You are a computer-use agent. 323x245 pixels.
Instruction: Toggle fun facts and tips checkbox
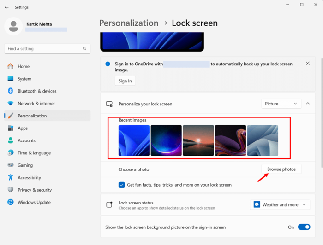coord(121,185)
